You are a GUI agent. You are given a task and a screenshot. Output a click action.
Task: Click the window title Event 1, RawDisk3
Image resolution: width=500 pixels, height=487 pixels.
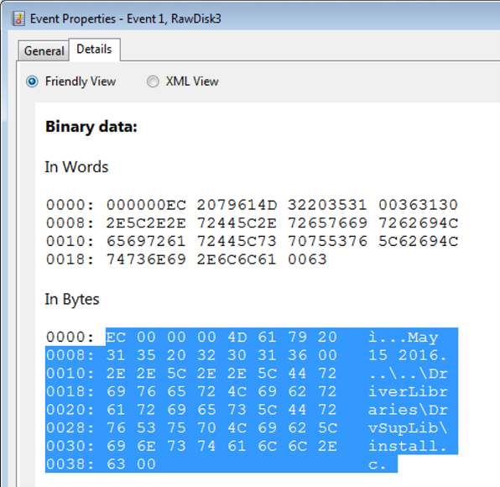174,18
